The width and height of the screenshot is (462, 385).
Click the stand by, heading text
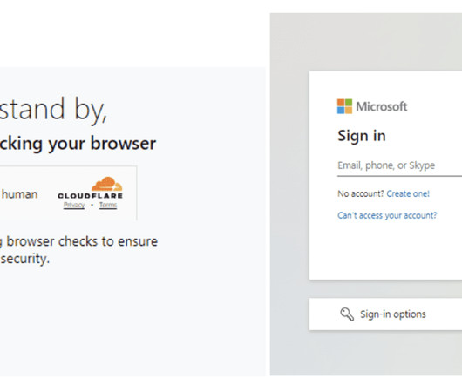click(53, 109)
